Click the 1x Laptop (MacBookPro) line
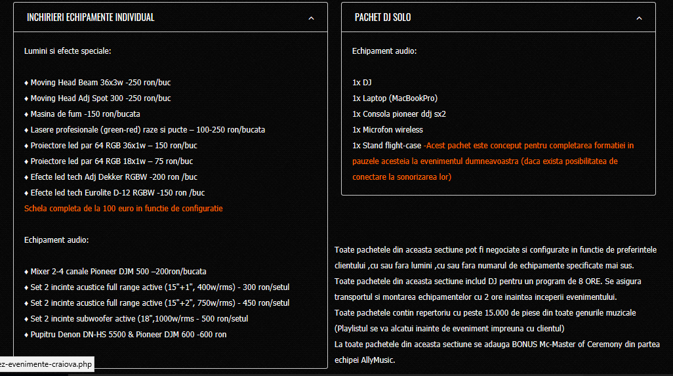The image size is (673, 376). 395,98
